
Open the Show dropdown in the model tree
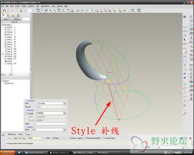coord(6,19)
